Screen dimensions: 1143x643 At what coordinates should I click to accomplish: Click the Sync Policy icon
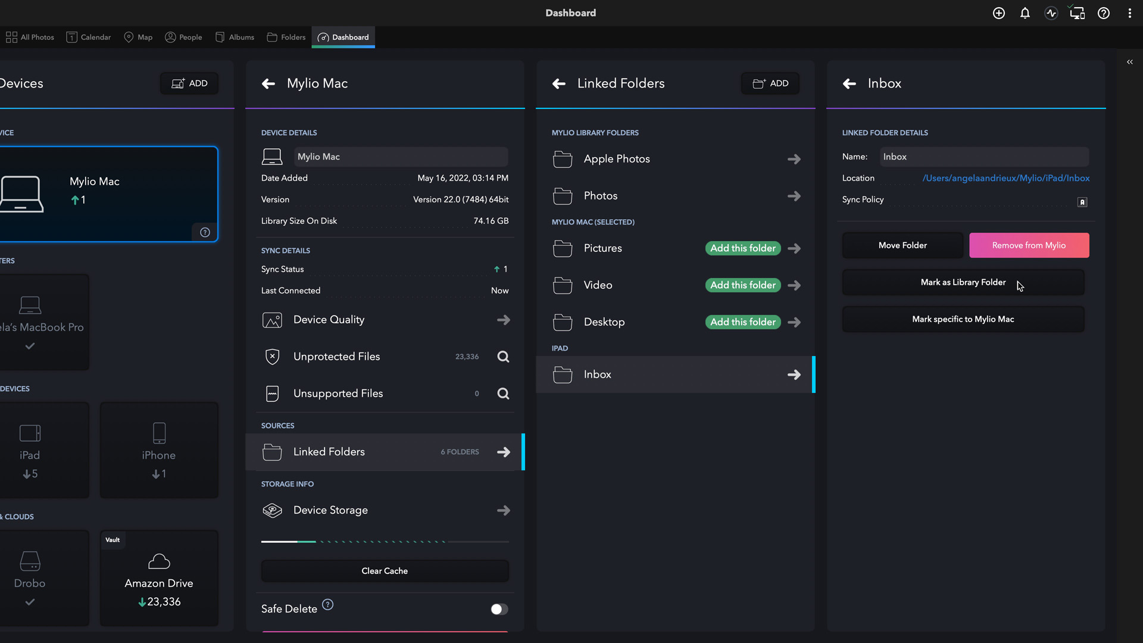(1082, 202)
